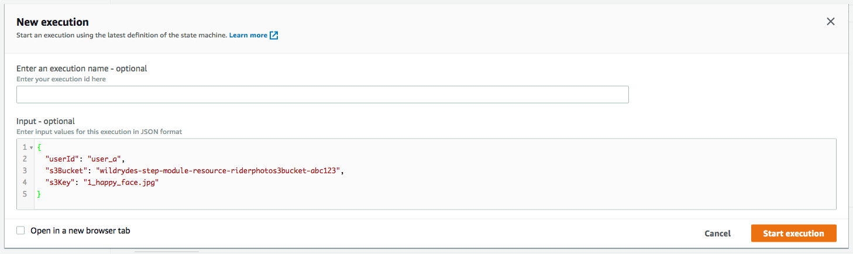This screenshot has width=853, height=254.
Task: Select line number 2 in the editor gutter
Action: 25,159
